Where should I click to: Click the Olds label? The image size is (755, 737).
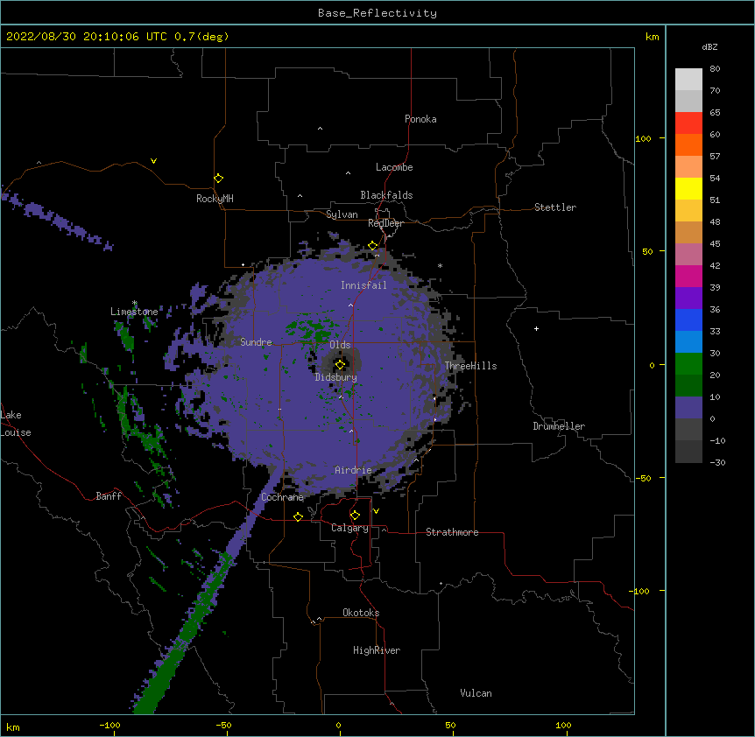340,345
